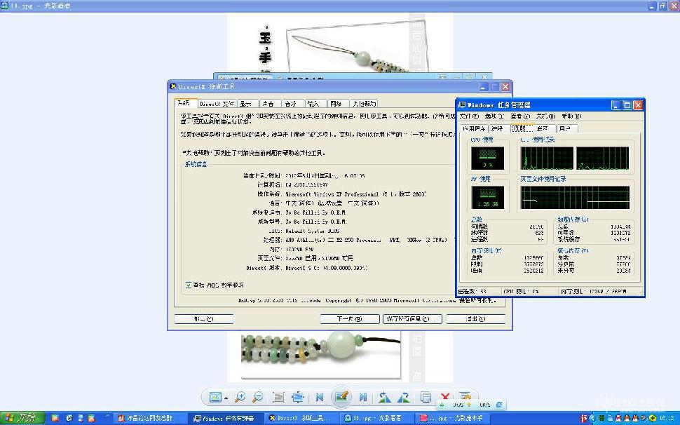Open the Sound tab in DirectX tool
The image size is (680, 425).
(269, 104)
